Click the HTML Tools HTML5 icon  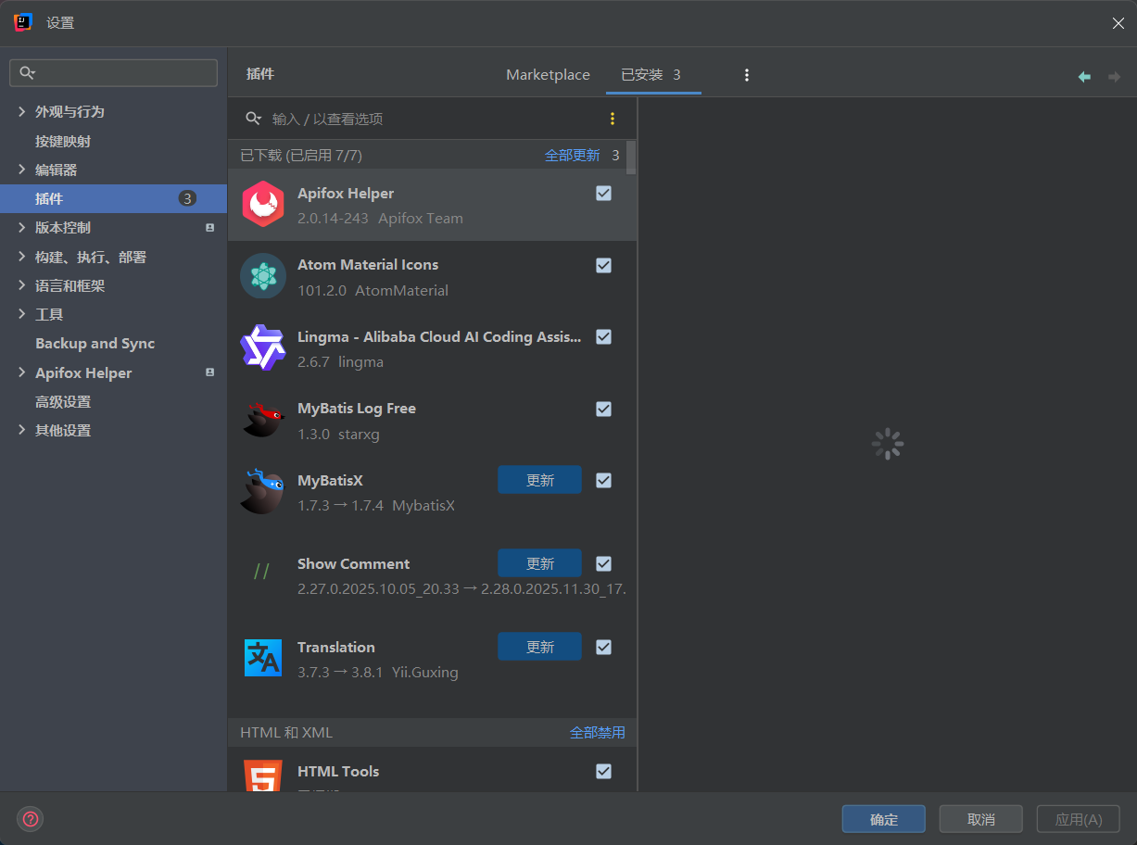[x=263, y=776]
